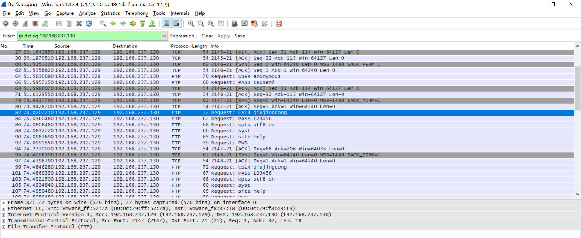Image resolution: width=581 pixels, height=238 pixels.
Task: Open coloring rules icon
Action: tap(254, 24)
